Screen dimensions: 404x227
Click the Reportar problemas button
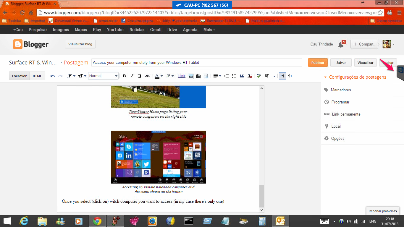click(383, 211)
